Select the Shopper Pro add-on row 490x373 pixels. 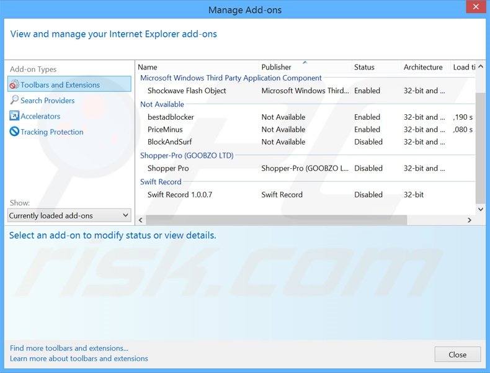click(305, 168)
